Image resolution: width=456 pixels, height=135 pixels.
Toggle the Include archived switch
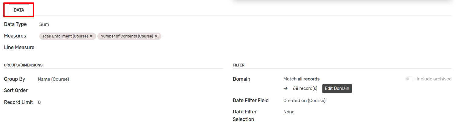410,79
